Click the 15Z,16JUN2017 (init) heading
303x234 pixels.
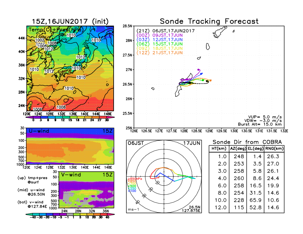[70, 21]
